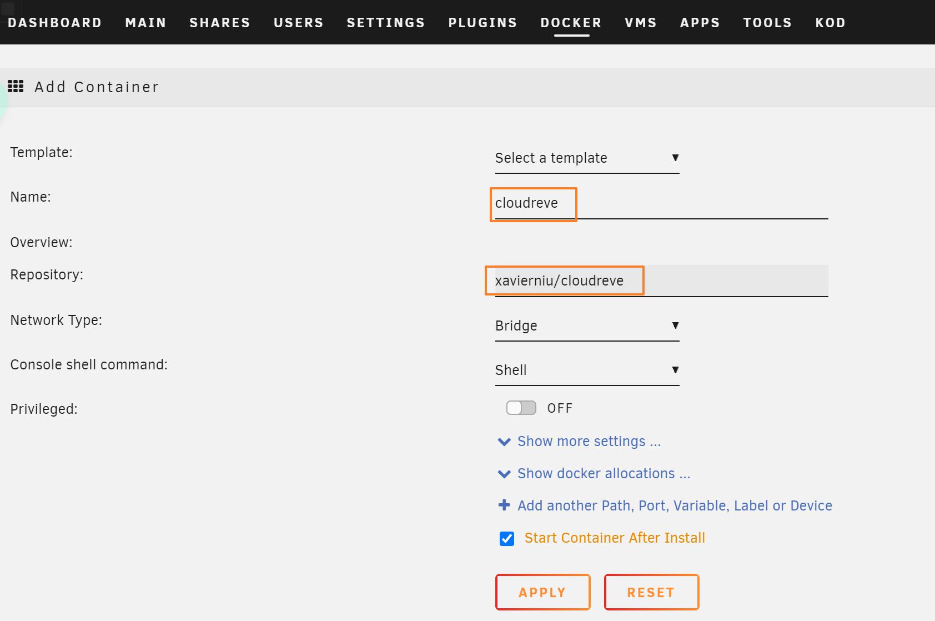This screenshot has width=935, height=621.
Task: Open the Network Type Bridge dropdown
Action: [x=587, y=326]
